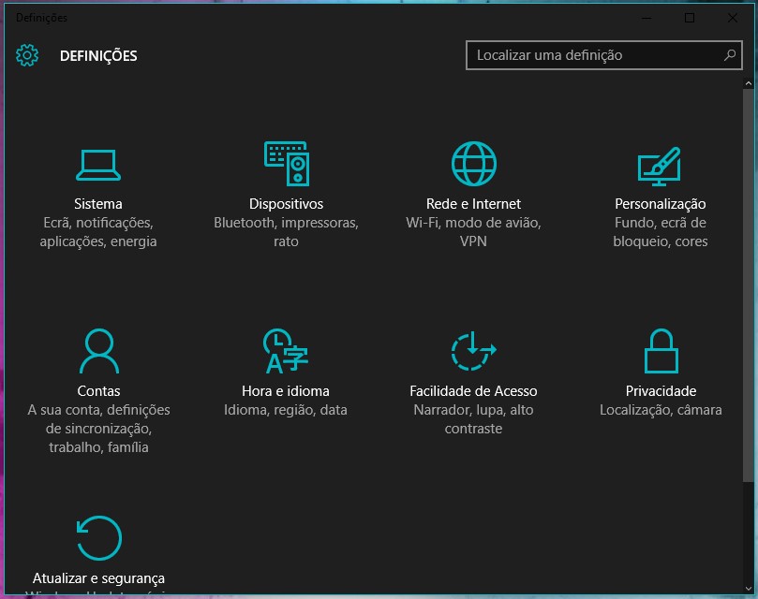Click 'Ecrã, notificações, aplicações, energia' description

click(98, 232)
